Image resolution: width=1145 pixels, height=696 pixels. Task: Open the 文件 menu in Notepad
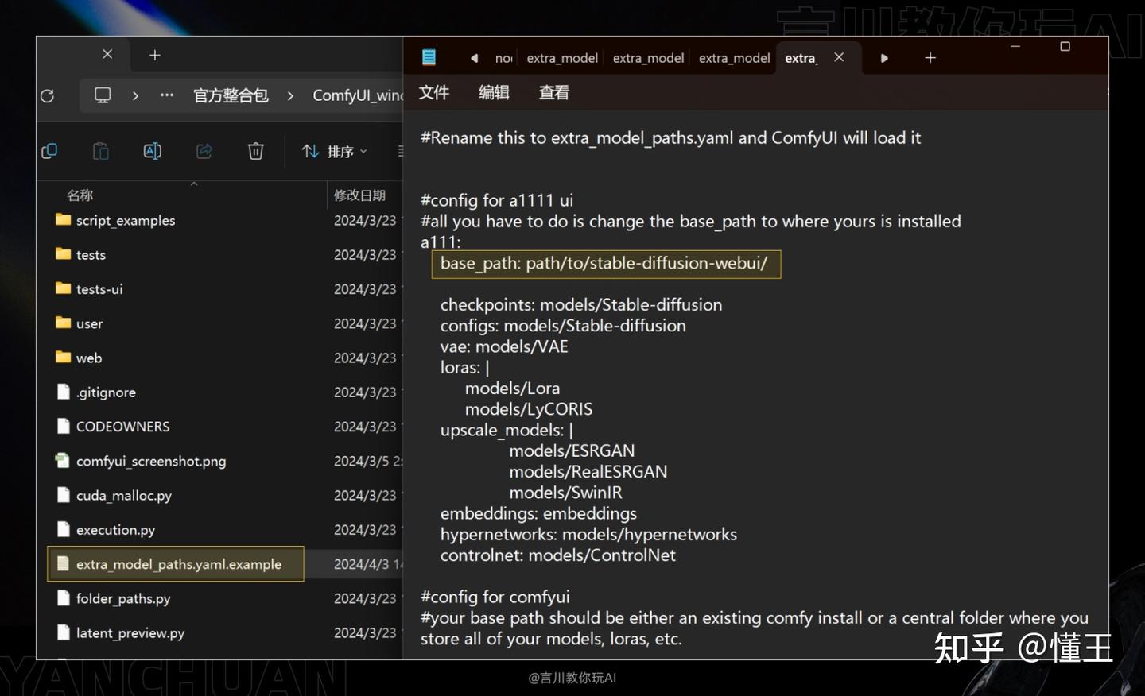click(x=434, y=92)
